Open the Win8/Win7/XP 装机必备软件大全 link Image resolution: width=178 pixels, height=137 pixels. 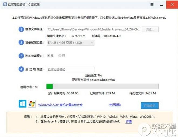60,105
